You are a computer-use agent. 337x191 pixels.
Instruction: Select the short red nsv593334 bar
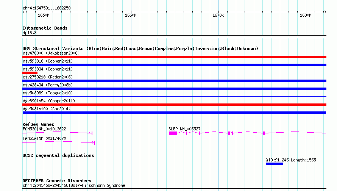pyautogui.click(x=30, y=73)
